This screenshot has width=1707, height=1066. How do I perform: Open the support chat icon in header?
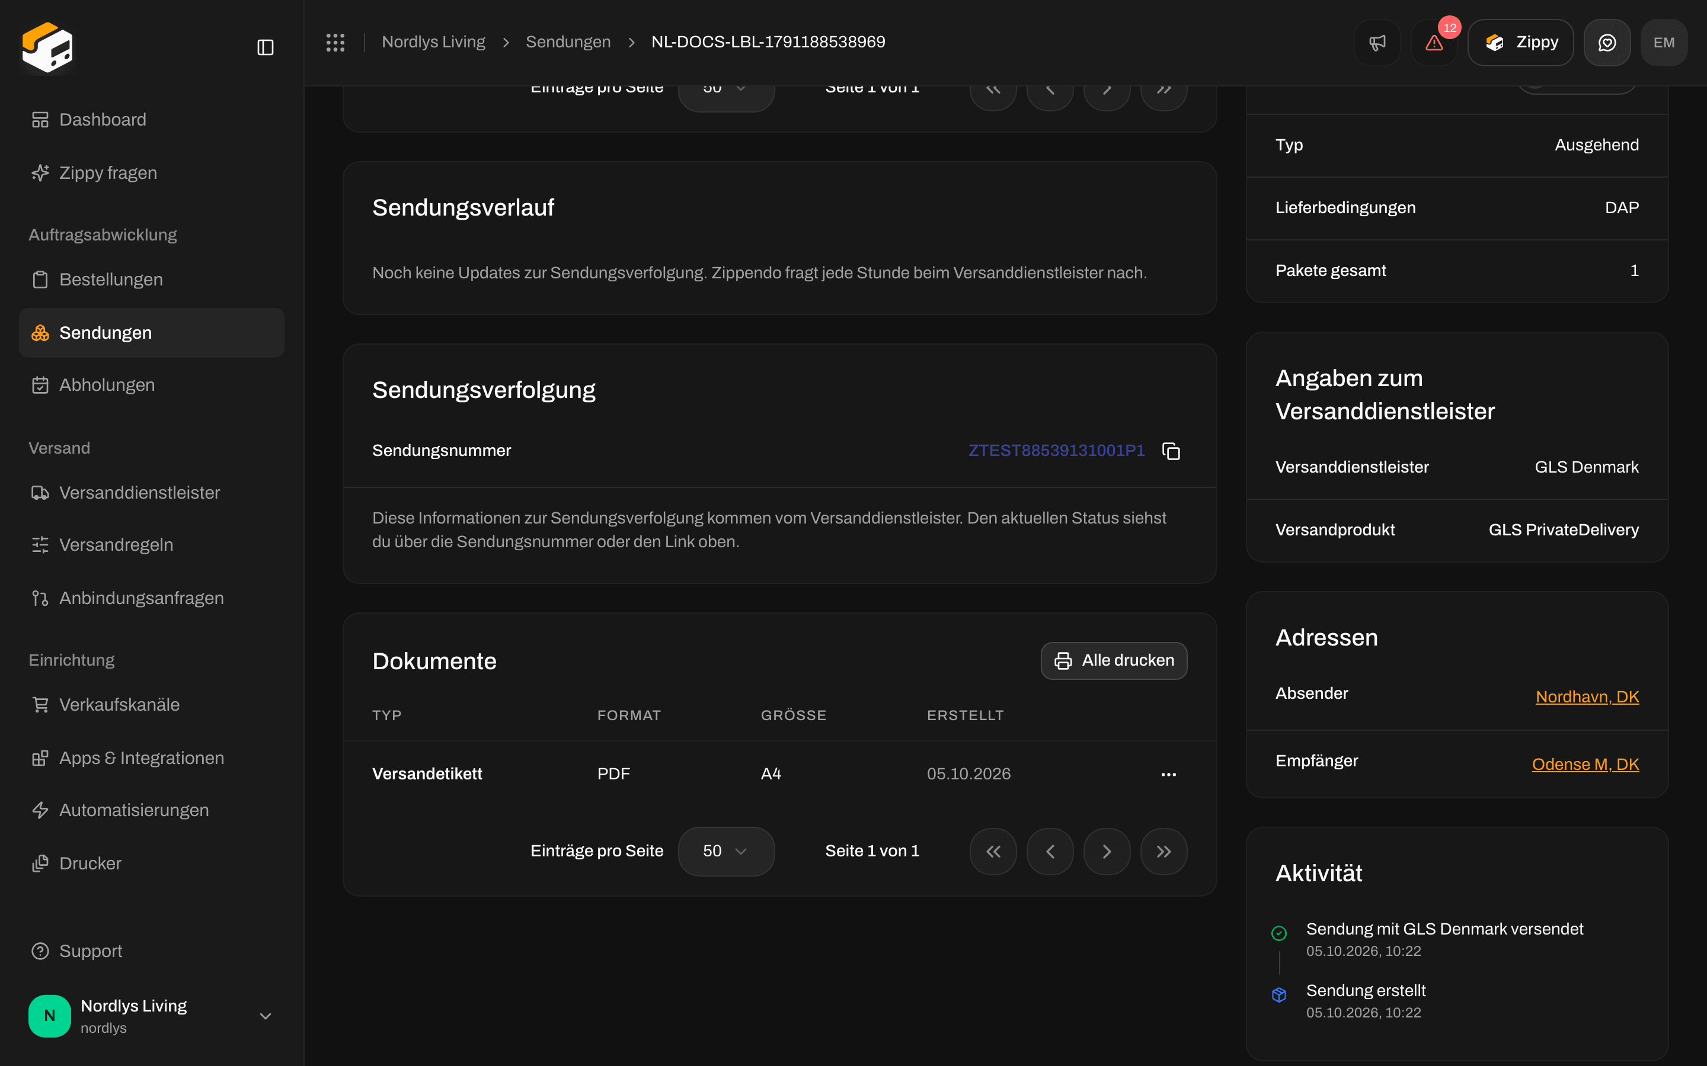1607,42
